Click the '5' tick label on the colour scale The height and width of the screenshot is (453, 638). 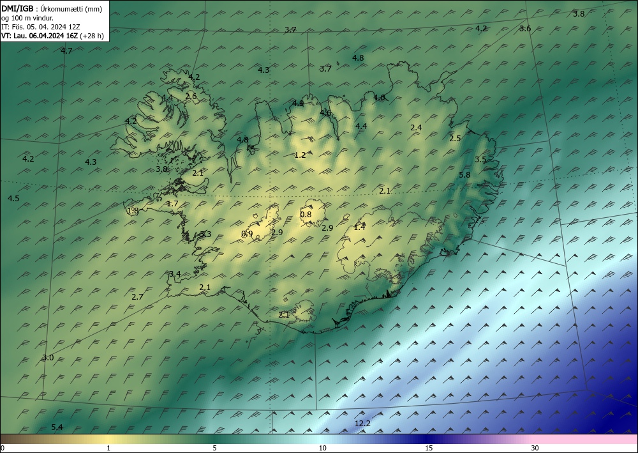click(x=214, y=448)
